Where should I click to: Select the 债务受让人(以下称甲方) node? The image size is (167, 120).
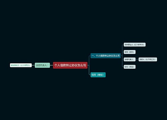[x=135, y=45]
